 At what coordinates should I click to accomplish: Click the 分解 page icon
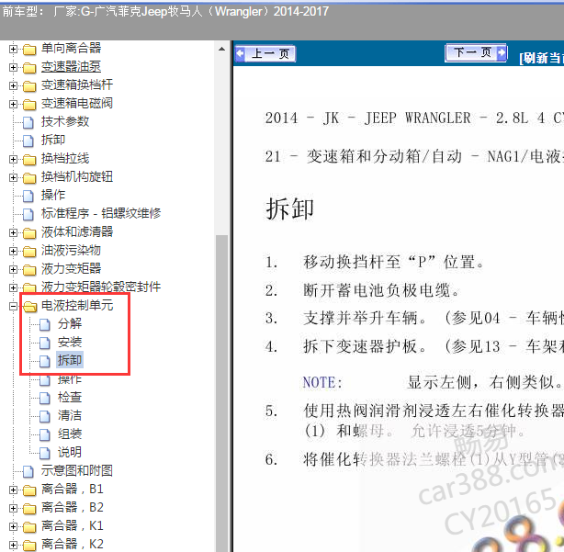(45, 324)
